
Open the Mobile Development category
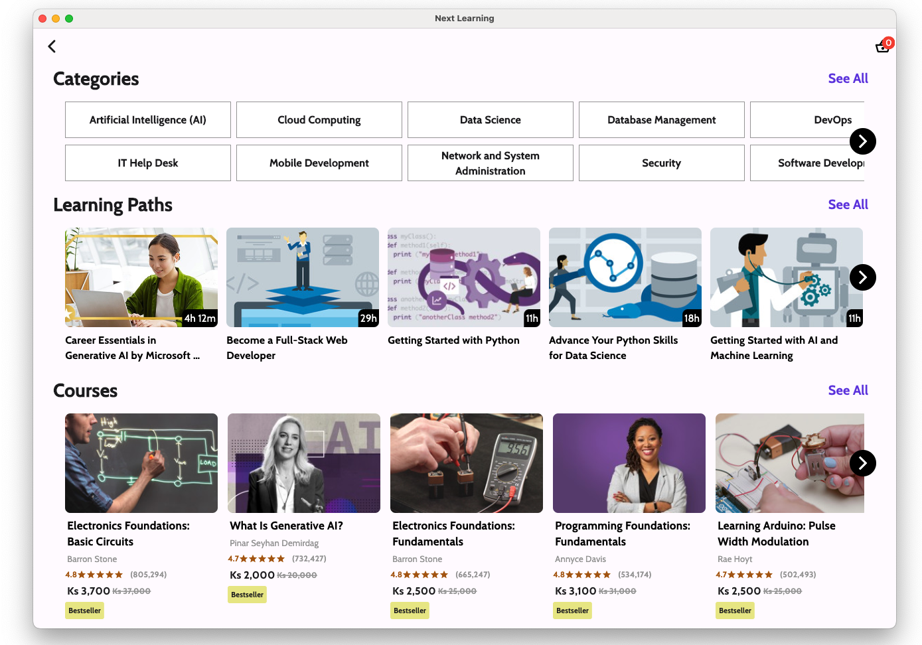pyautogui.click(x=319, y=163)
